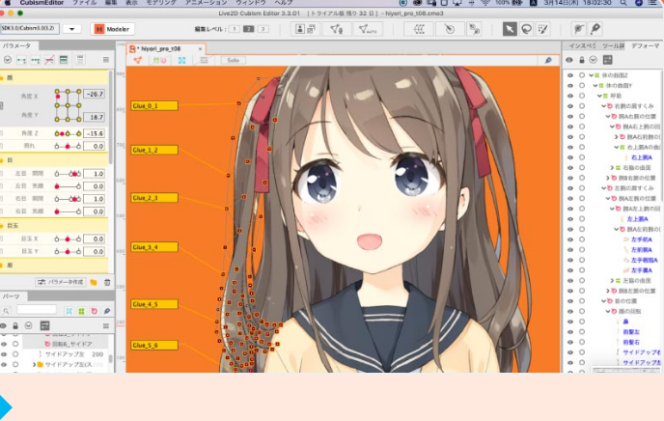664x421 pixels.
Task: Select the arrow selection tool
Action: pyautogui.click(x=510, y=29)
